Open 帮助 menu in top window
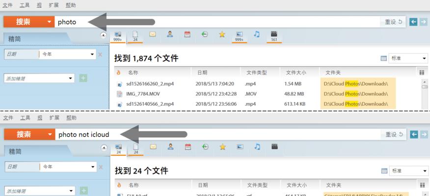430x196 pixels. pos(71,5)
